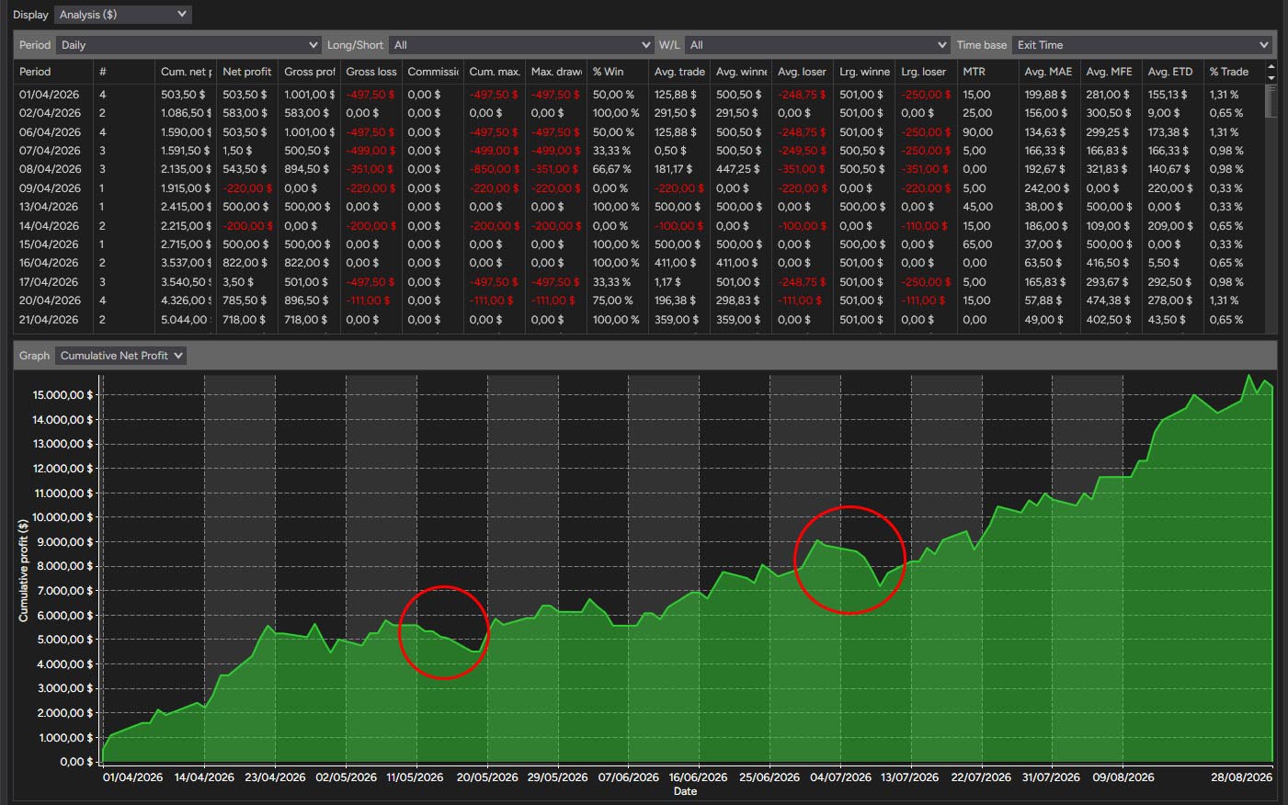Click the Avg. MAE column header
Screen dimensions: 1288x805
(x=1048, y=72)
